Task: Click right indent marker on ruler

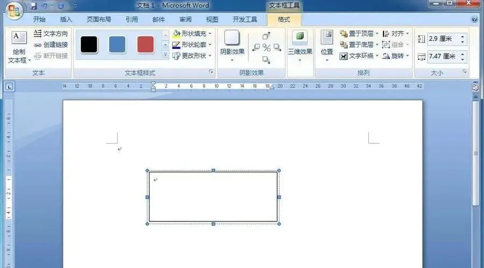Action: point(272,88)
